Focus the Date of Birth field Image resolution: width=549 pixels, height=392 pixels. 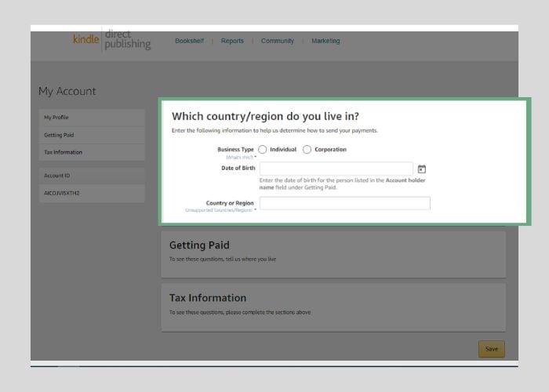click(336, 169)
